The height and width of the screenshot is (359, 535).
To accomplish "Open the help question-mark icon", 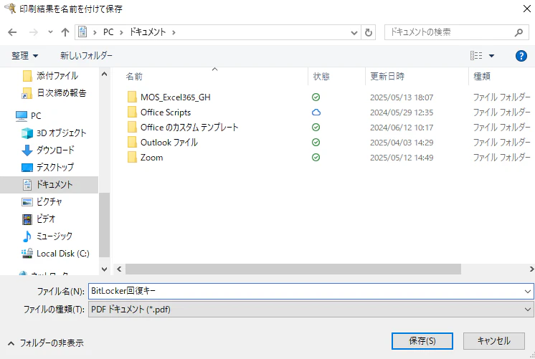I will click(521, 56).
